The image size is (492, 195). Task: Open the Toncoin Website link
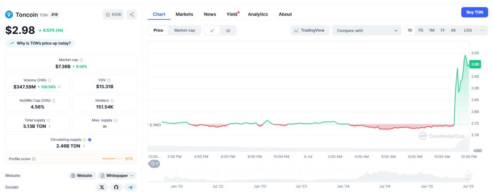82,175
